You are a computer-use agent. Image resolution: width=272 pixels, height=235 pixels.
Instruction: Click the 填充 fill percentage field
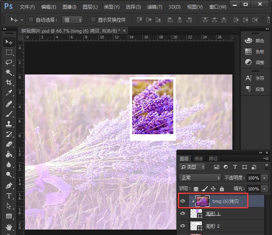coord(253,189)
